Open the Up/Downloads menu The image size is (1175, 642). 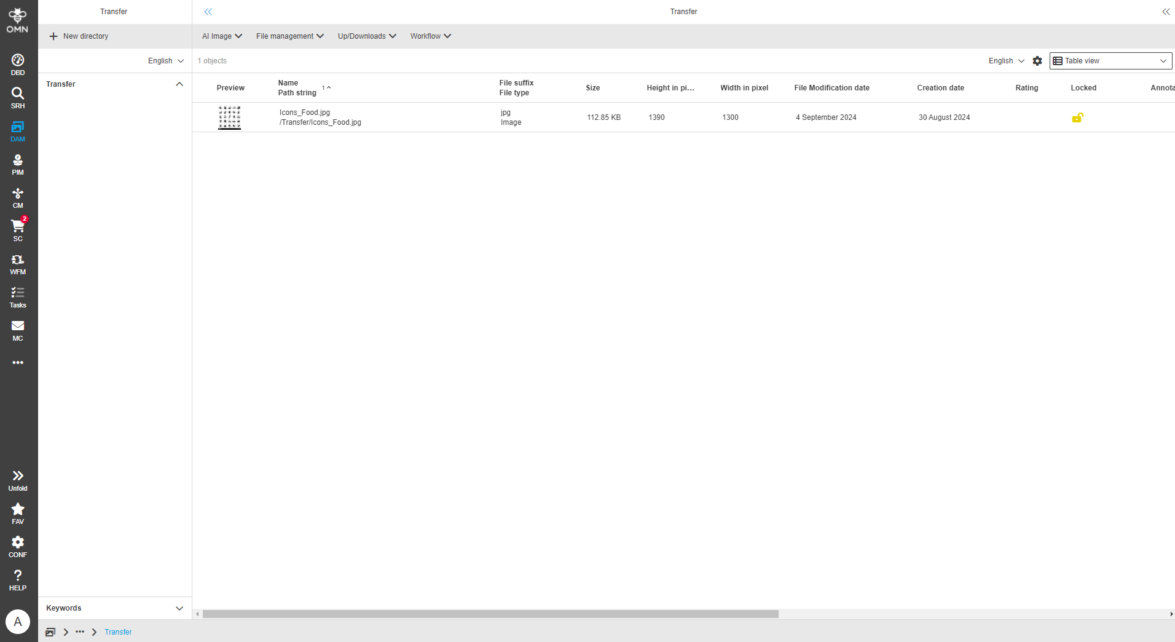[366, 36]
